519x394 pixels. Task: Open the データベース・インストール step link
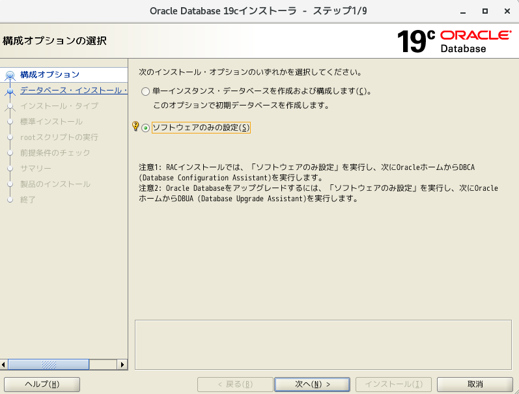point(74,90)
